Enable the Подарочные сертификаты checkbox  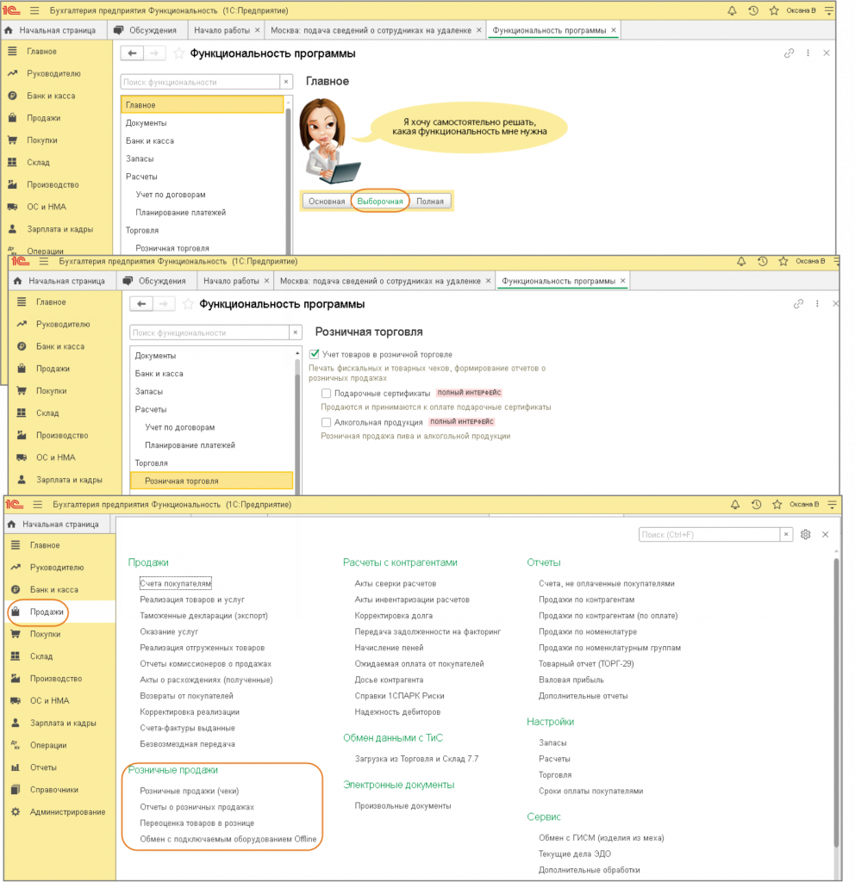pos(327,393)
